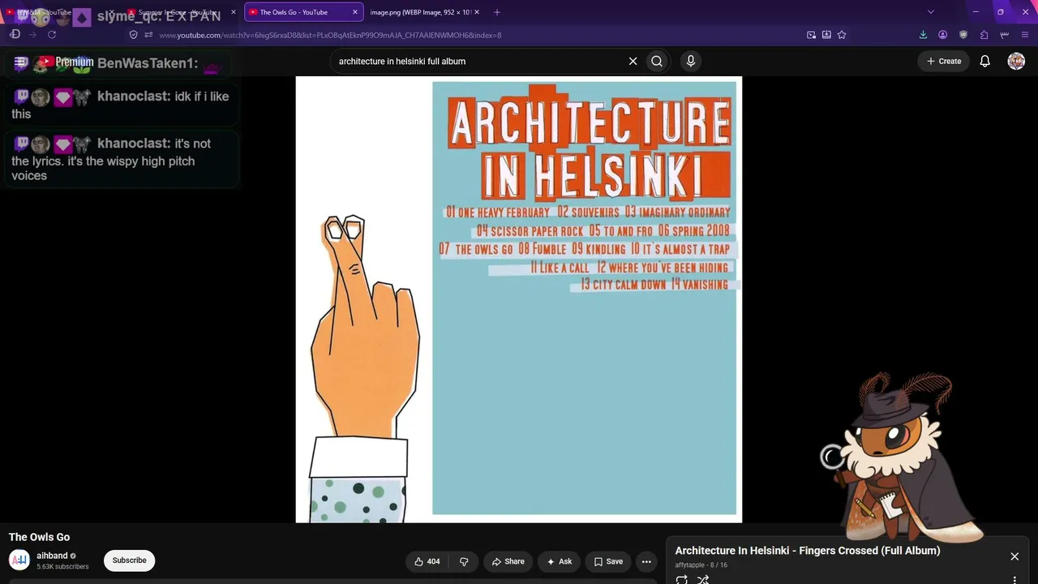Dislike The Owls Go video

[464, 561]
